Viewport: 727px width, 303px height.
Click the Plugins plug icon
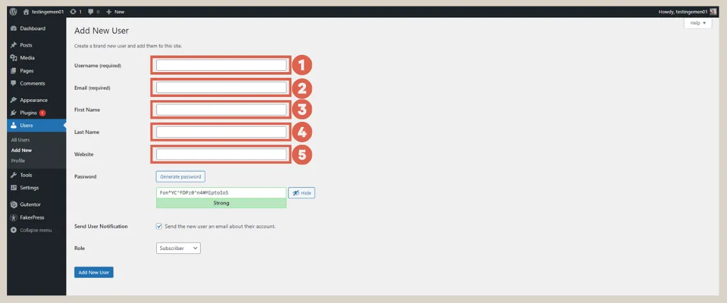click(x=13, y=113)
